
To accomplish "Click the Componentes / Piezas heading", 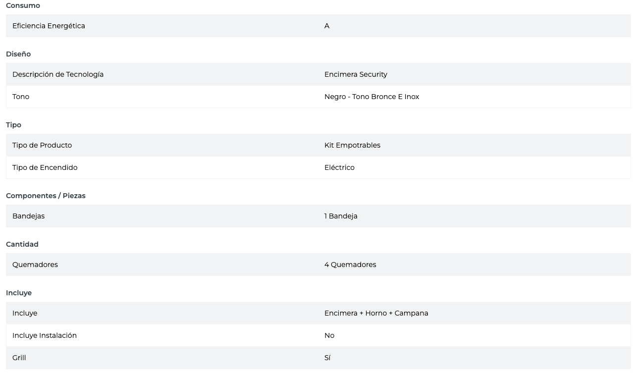I will (x=46, y=196).
